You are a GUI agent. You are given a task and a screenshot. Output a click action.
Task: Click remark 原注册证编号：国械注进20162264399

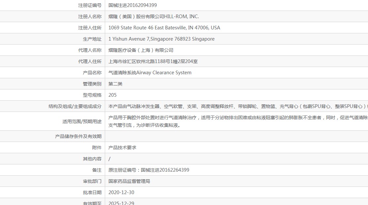[149, 170]
